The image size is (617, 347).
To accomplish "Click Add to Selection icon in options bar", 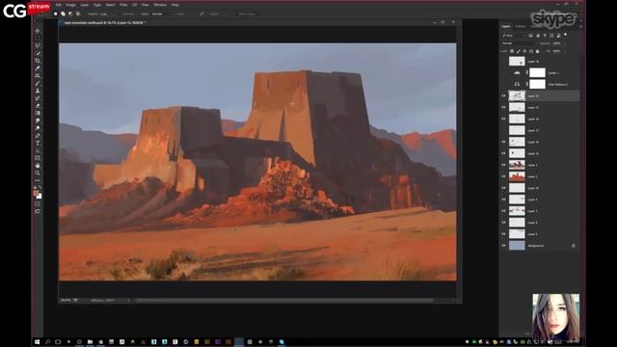I will [63, 13].
